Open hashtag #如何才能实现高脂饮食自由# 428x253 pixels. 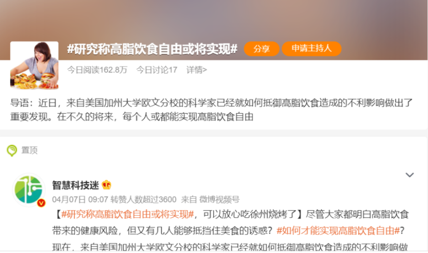[x=338, y=231]
